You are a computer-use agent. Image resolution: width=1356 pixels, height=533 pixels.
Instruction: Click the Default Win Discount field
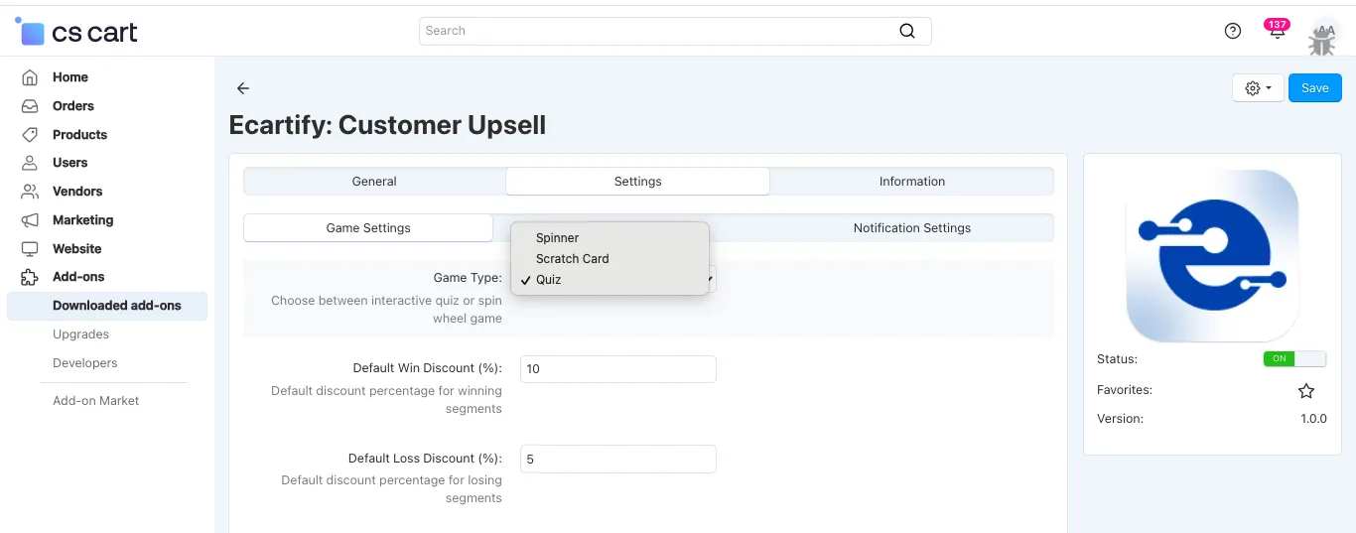(x=618, y=369)
